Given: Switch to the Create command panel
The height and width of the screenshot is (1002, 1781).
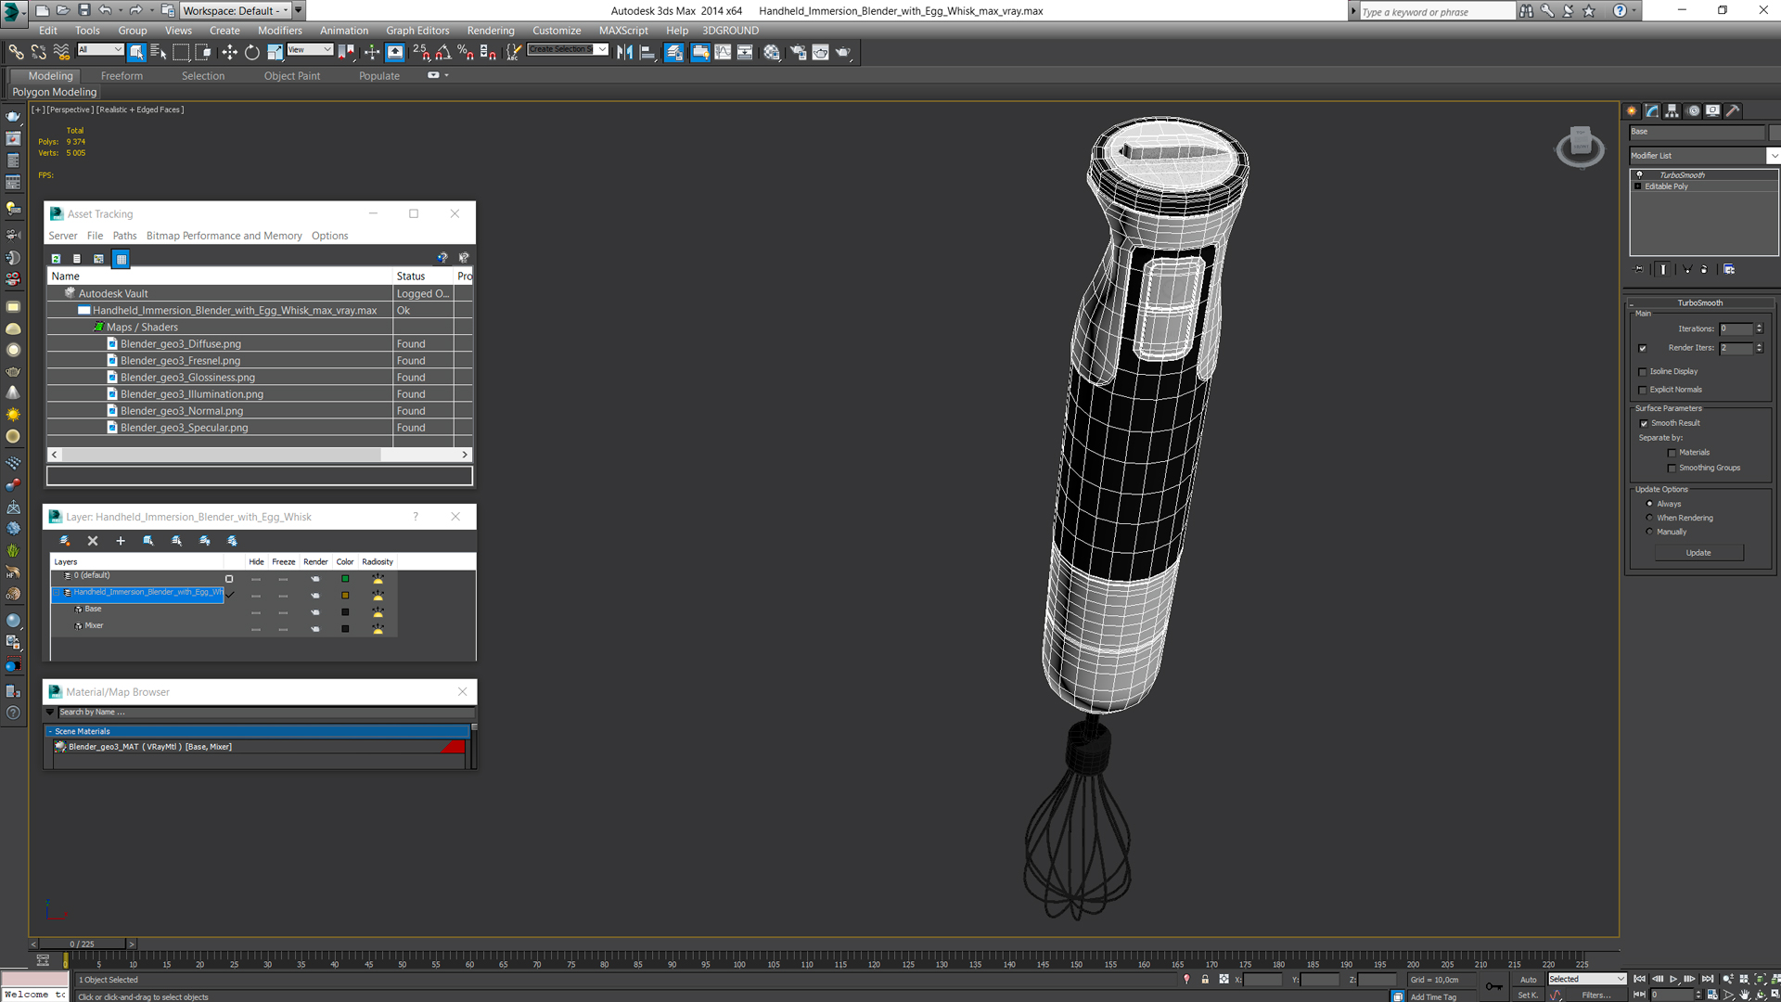Looking at the screenshot, I should 1633,110.
